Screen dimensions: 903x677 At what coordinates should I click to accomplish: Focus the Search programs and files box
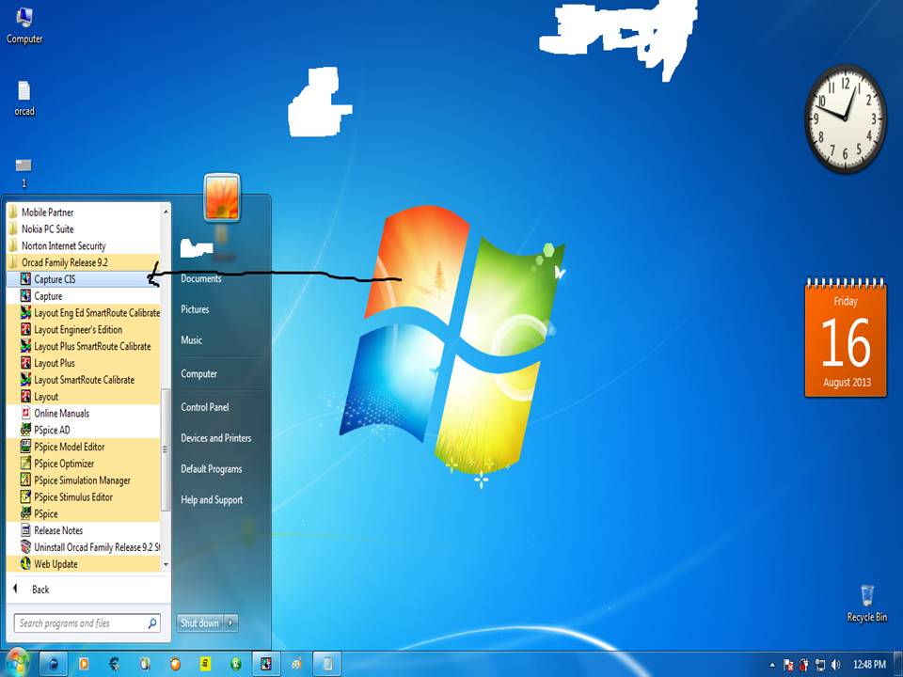[x=87, y=622]
